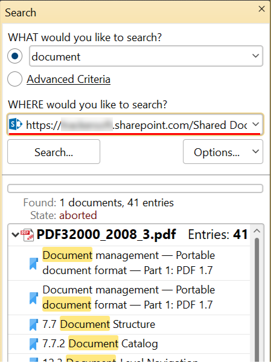Expand the search location dropdown
The width and height of the screenshot is (271, 363).
coord(255,125)
